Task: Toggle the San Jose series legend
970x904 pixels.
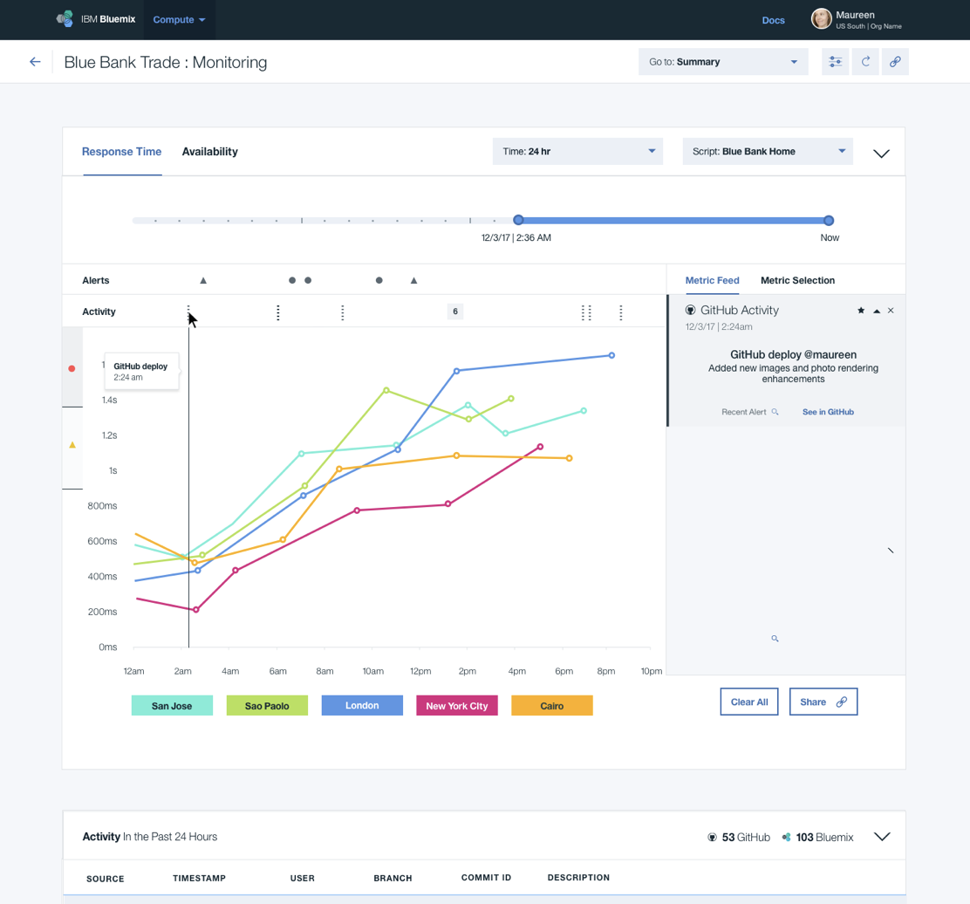Action: coord(172,706)
